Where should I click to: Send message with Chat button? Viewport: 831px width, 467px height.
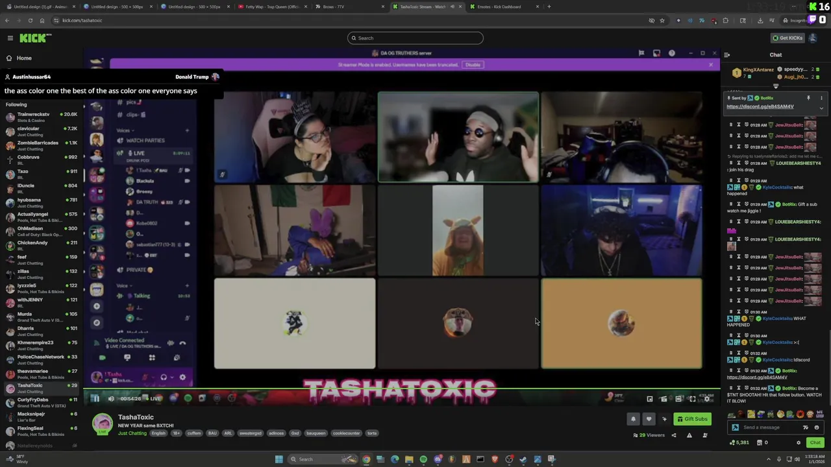click(x=815, y=443)
